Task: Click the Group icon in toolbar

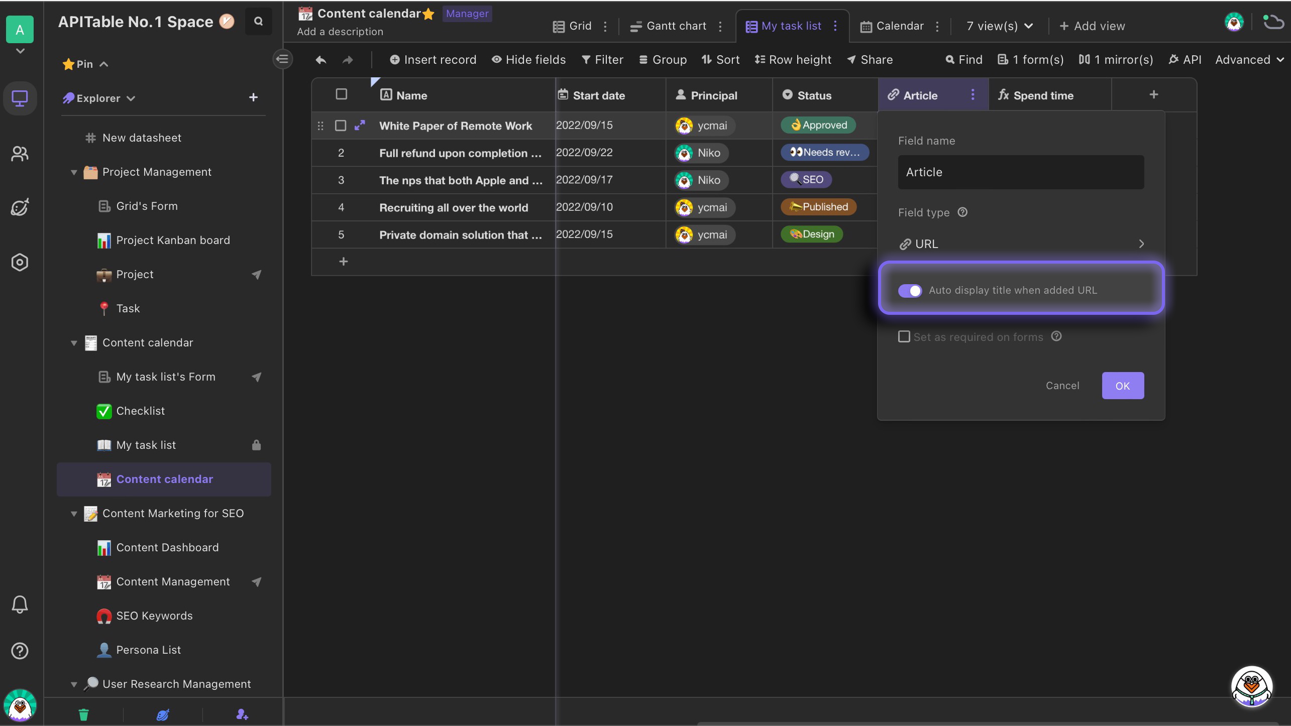Action: [x=661, y=60]
